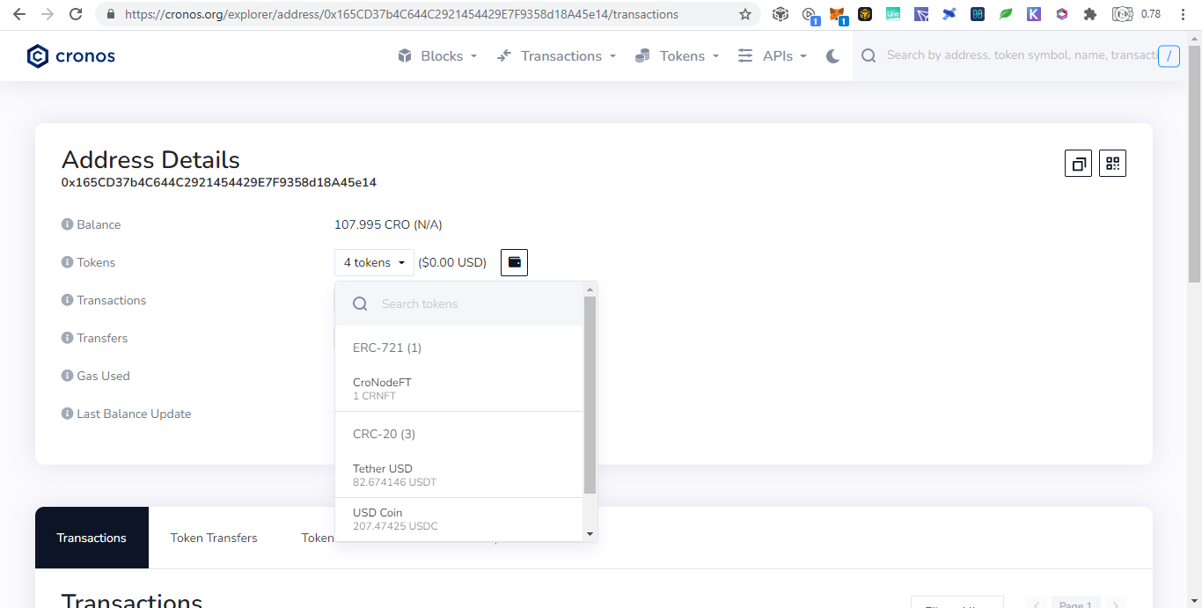Screen dimensions: 1202x608
Task: Click the Transfers info icon
Action: (67, 338)
